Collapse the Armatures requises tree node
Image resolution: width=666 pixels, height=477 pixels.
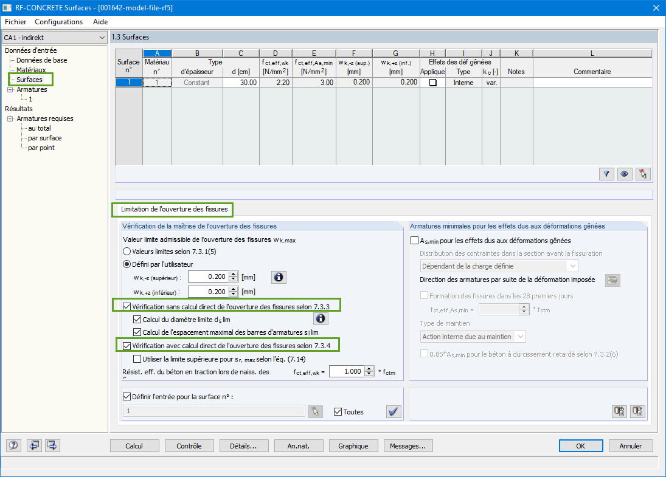point(10,119)
